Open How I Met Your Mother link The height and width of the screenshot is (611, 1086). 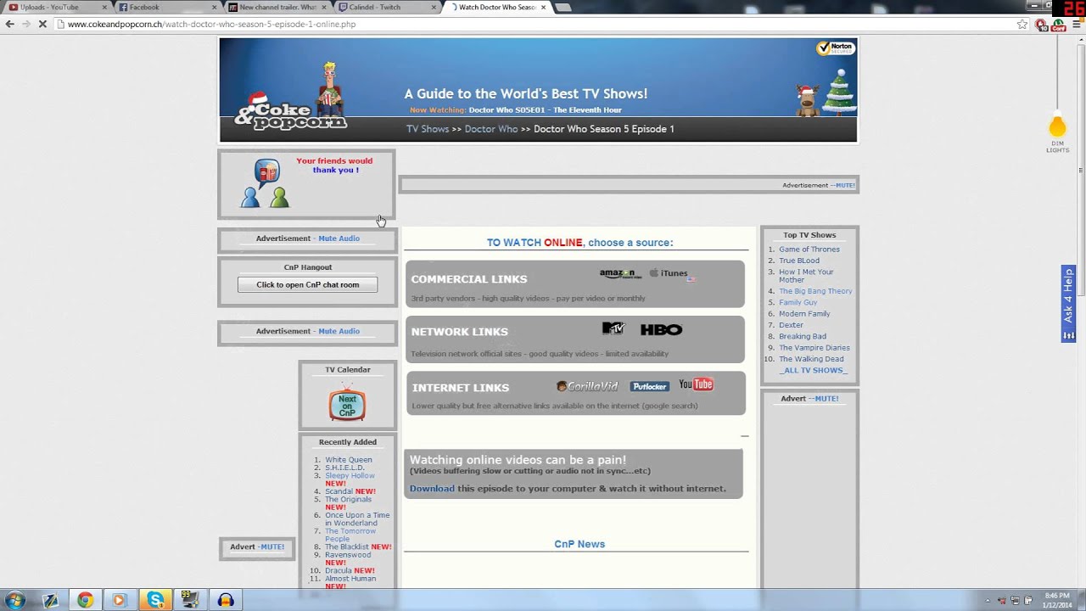point(806,276)
